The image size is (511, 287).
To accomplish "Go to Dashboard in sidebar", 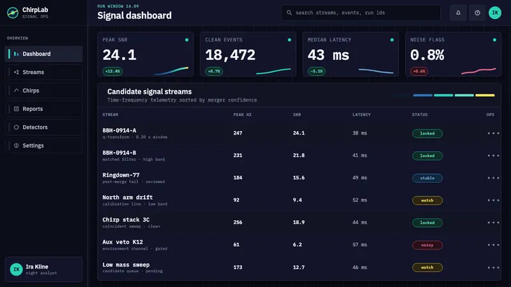I will click(x=43, y=54).
